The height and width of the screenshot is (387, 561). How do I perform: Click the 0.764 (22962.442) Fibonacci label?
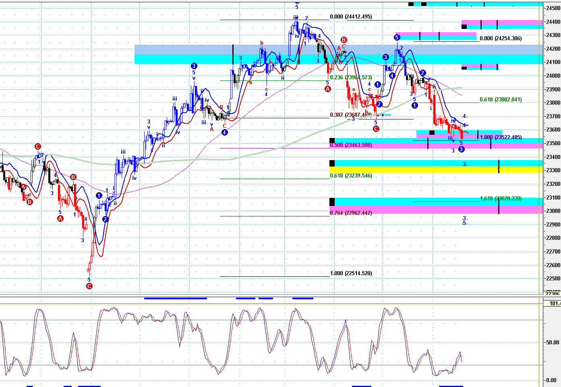point(351,213)
